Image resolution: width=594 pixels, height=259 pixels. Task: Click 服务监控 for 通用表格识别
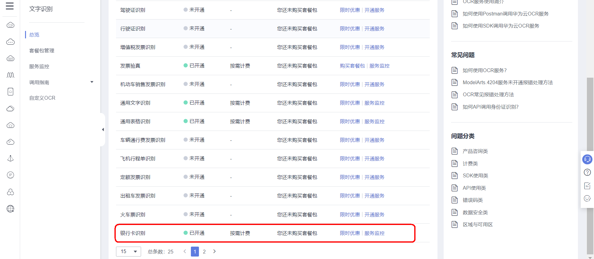click(374, 121)
